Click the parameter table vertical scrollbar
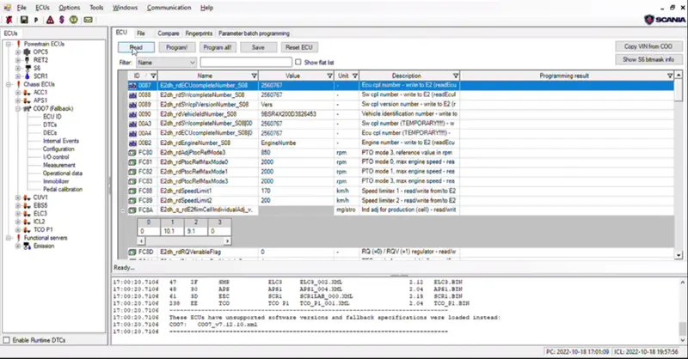Image resolution: width=688 pixels, height=359 pixels. click(x=679, y=165)
